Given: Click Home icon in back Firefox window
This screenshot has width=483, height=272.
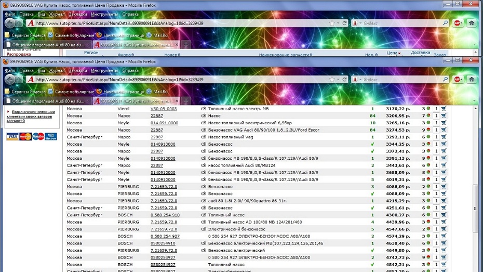Looking at the screenshot, I should 472,23.
